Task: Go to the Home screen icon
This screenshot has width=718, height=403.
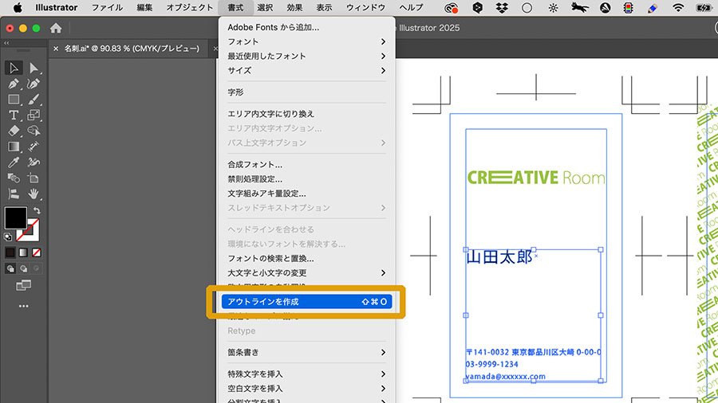Action: click(x=56, y=29)
